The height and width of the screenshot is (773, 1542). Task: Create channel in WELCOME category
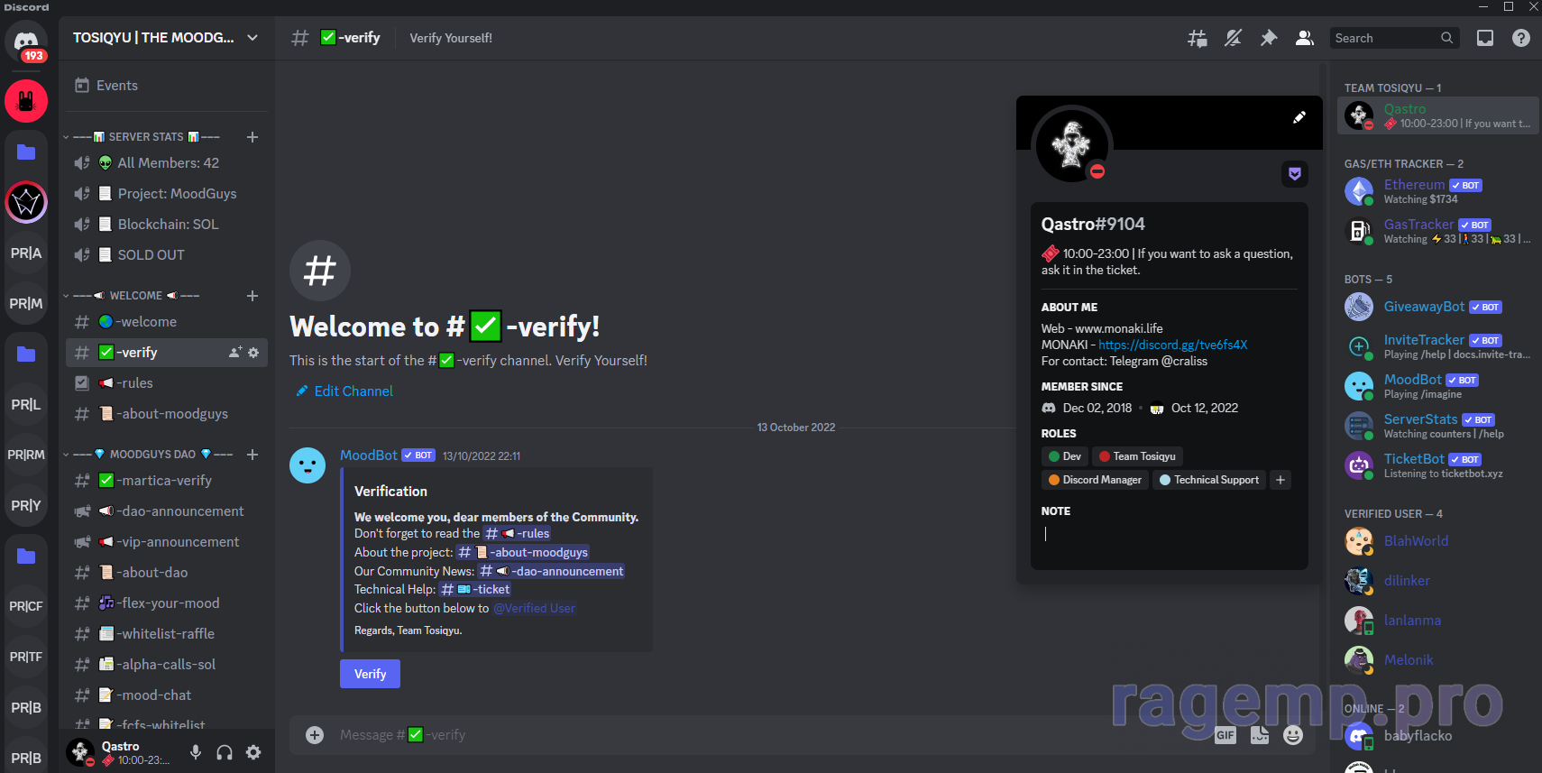click(x=252, y=296)
